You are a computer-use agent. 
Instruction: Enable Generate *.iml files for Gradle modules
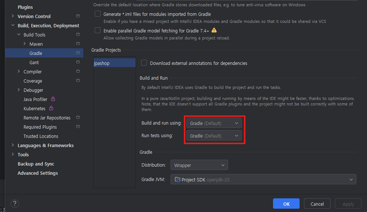[x=98, y=14]
